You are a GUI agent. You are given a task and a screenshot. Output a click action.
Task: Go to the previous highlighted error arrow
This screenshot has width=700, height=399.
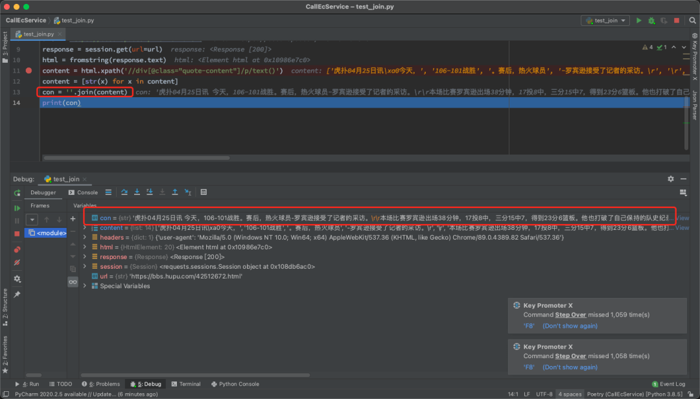click(x=673, y=47)
